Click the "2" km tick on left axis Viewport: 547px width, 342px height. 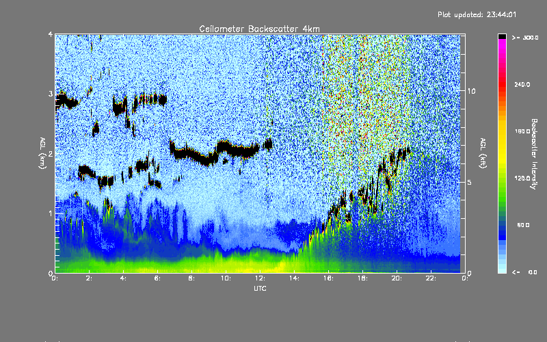[x=51, y=153]
